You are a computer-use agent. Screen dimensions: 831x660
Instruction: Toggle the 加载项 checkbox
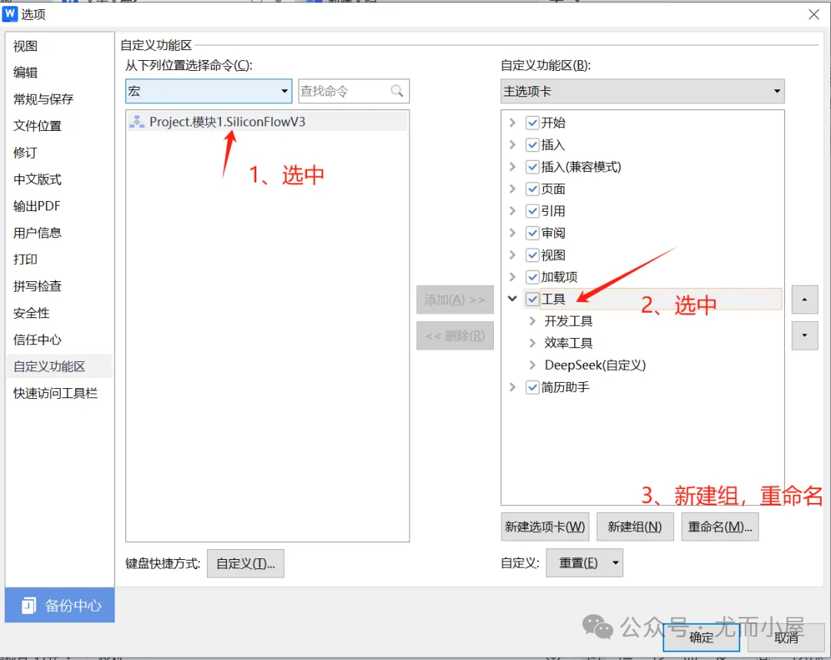click(x=532, y=277)
